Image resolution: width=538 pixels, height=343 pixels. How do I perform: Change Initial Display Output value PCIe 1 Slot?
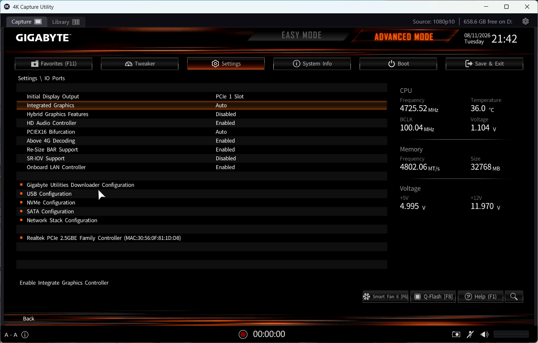pyautogui.click(x=230, y=96)
